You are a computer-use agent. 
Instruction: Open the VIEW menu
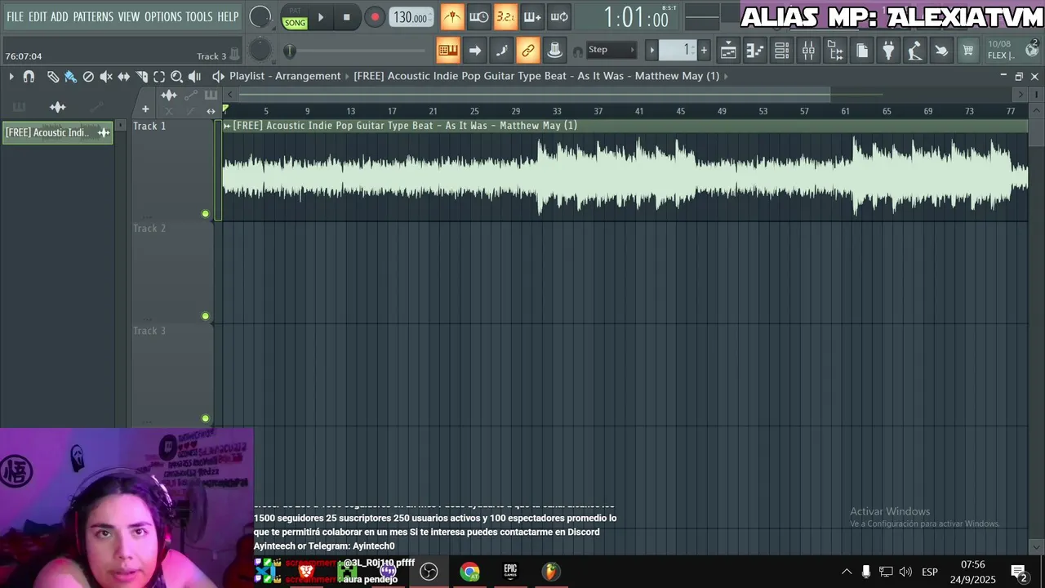point(129,16)
